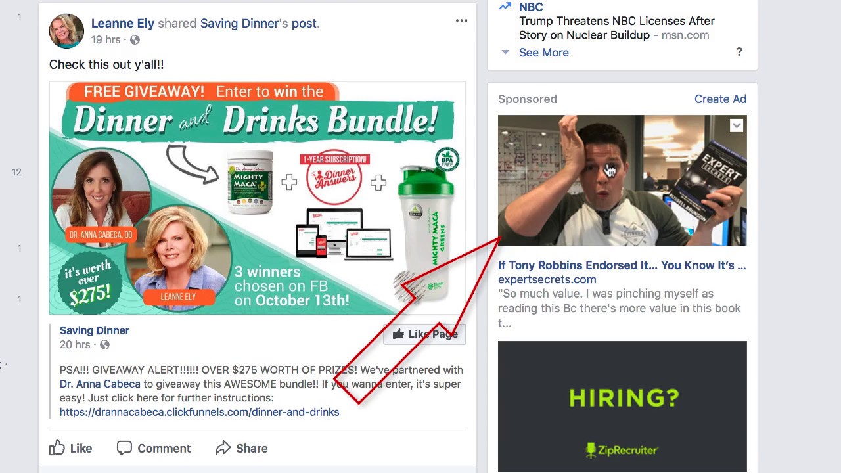The width and height of the screenshot is (841, 473).
Task: Open the Saving Dinner link in post header
Action: click(x=239, y=23)
